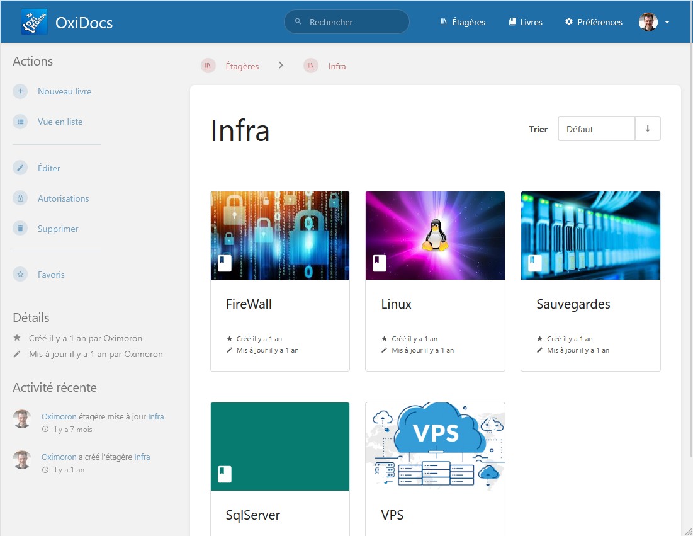Click the pencil icon in Détails section
The height and width of the screenshot is (536, 693).
coord(17,354)
